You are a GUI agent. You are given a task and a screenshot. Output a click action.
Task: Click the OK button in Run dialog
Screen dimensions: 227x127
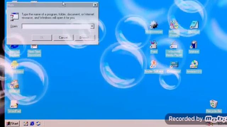point(42,38)
